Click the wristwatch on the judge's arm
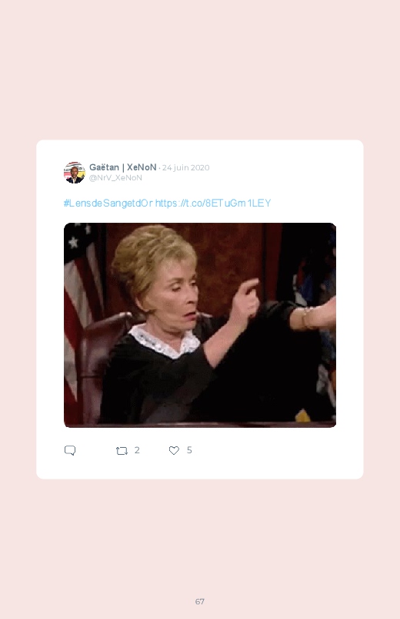The width and height of the screenshot is (400, 619). tap(308, 318)
